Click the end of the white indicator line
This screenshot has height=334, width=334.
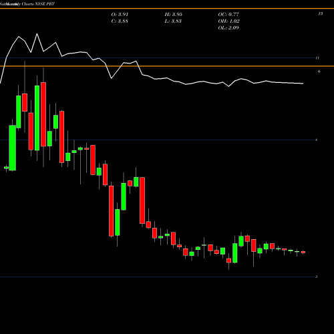[303, 83]
